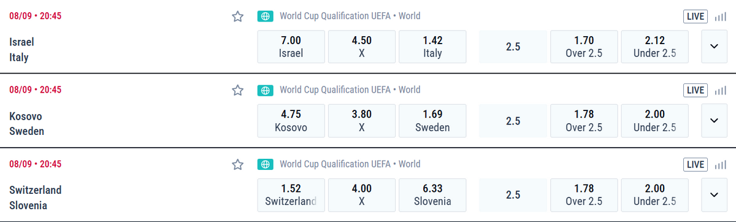This screenshot has height=222, width=736.
Task: Expand more markets for Switzerland vs Slovenia
Action: 714,194
